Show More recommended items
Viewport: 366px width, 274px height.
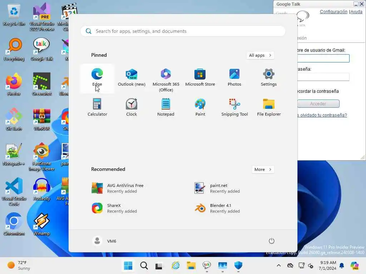pyautogui.click(x=263, y=169)
